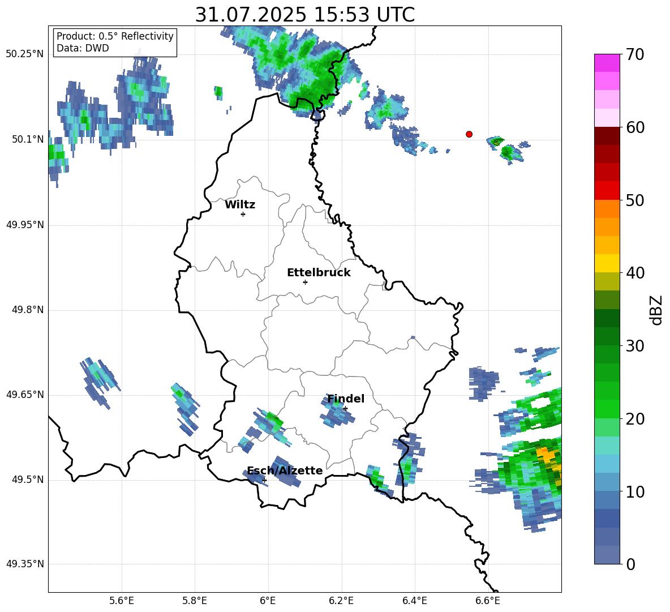This screenshot has width=670, height=612.
Task: Click the 6°E longitude tick label
Action: 268,601
